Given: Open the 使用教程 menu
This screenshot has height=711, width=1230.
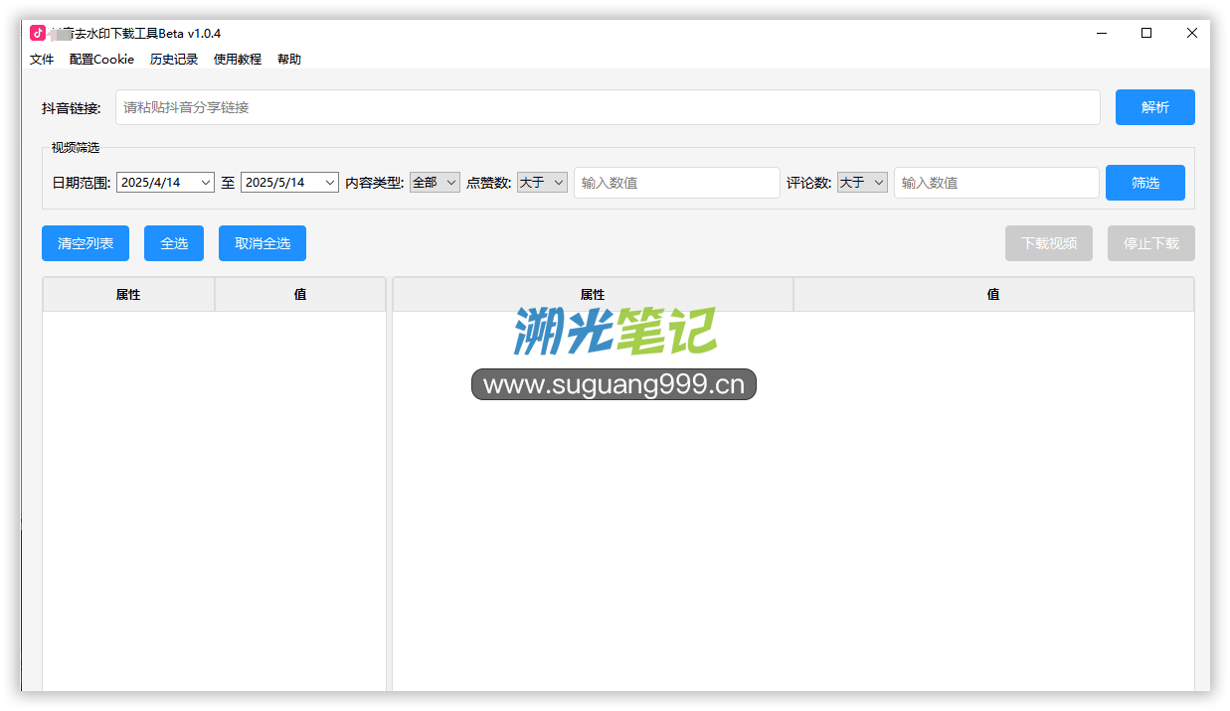Looking at the screenshot, I should point(238,60).
